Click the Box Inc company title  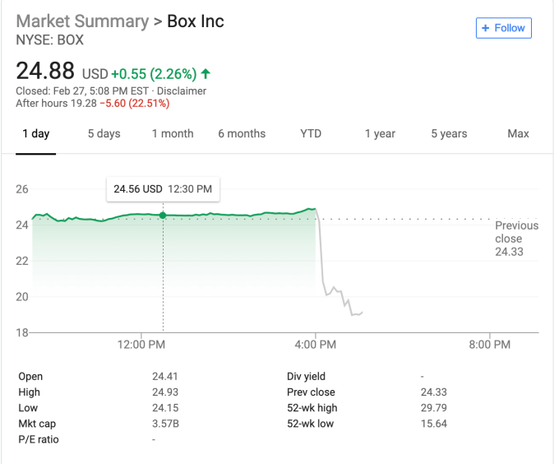pos(196,21)
